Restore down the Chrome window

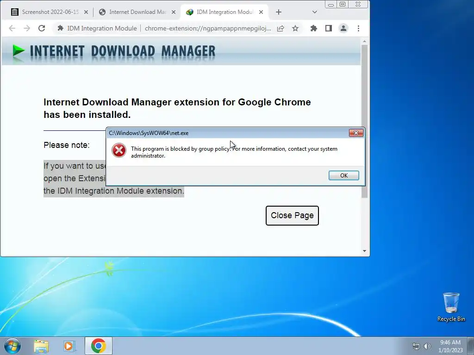(343, 5)
